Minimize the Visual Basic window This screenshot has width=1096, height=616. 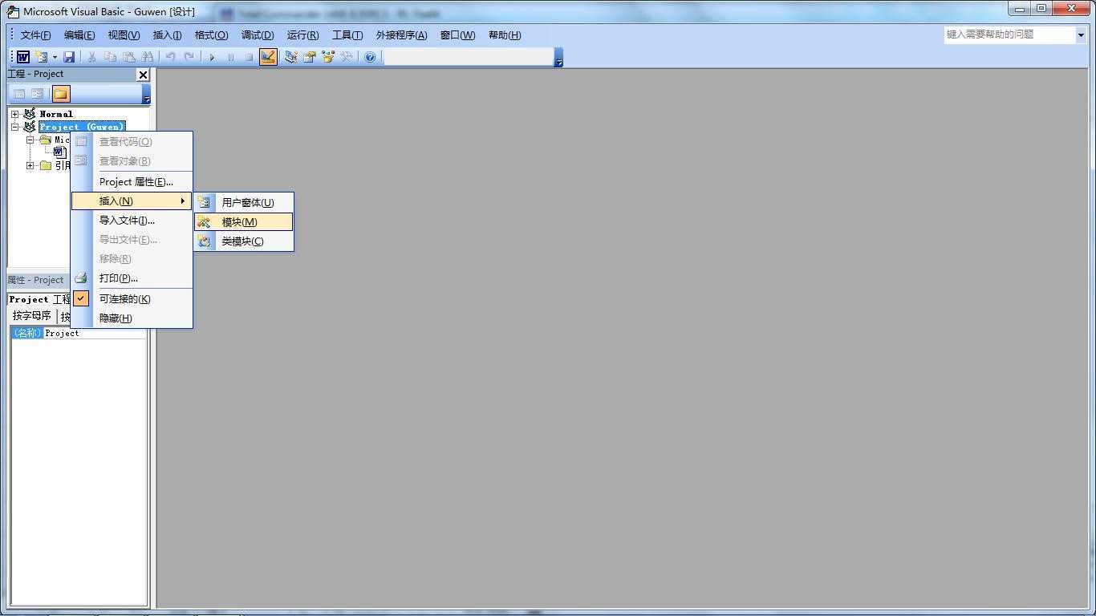[1020, 9]
